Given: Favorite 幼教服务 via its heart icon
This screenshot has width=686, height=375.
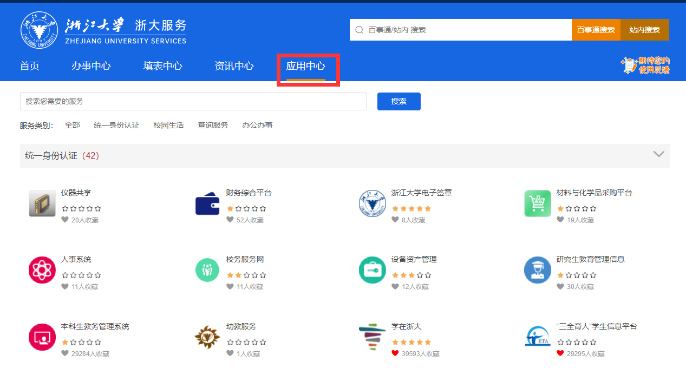Looking at the screenshot, I should click(x=230, y=354).
